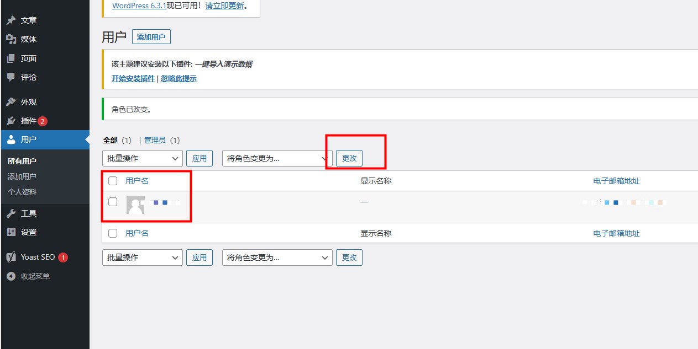Click the top 应用 button
698x349 pixels.
tap(200, 158)
